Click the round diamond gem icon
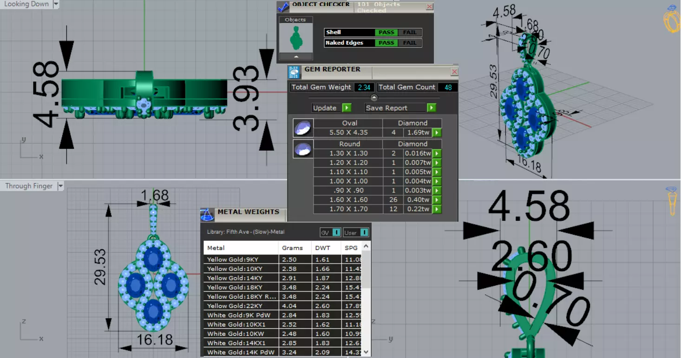 (x=303, y=149)
